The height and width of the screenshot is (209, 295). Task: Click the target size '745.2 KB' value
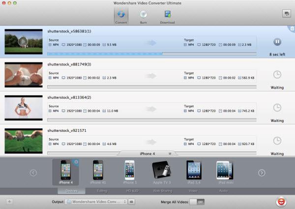coord(248,111)
